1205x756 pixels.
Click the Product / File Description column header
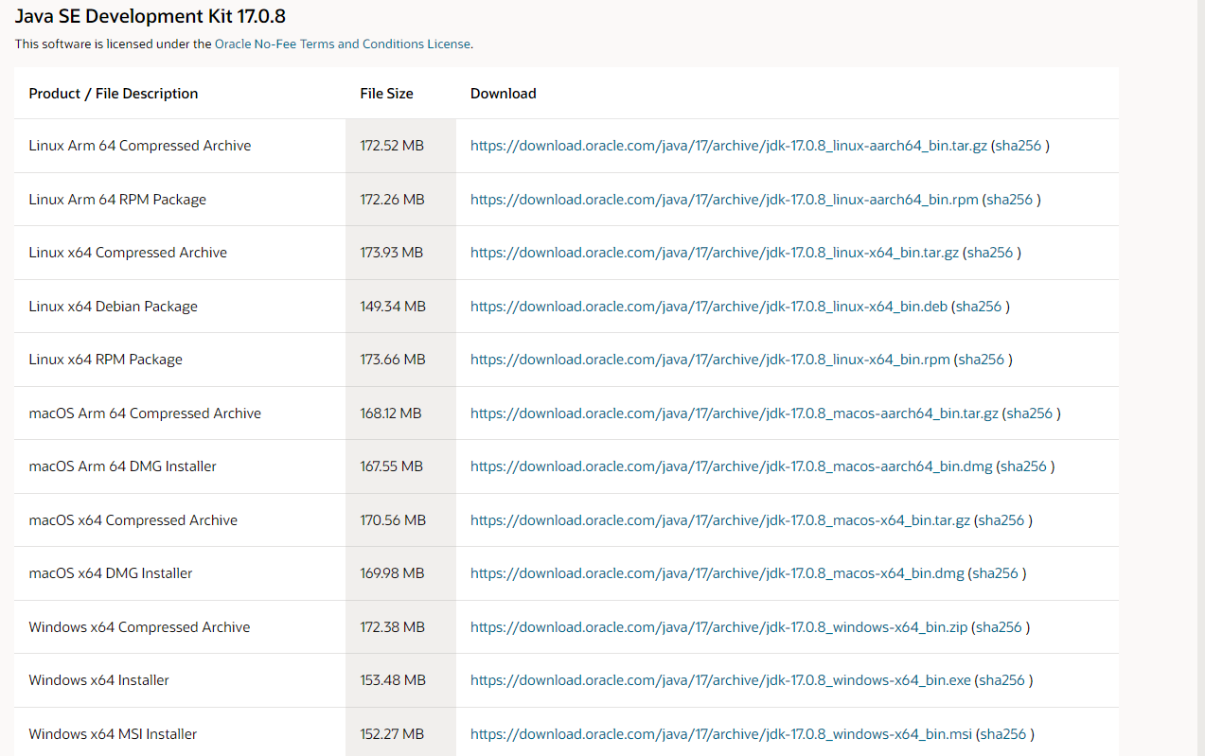[x=114, y=94]
